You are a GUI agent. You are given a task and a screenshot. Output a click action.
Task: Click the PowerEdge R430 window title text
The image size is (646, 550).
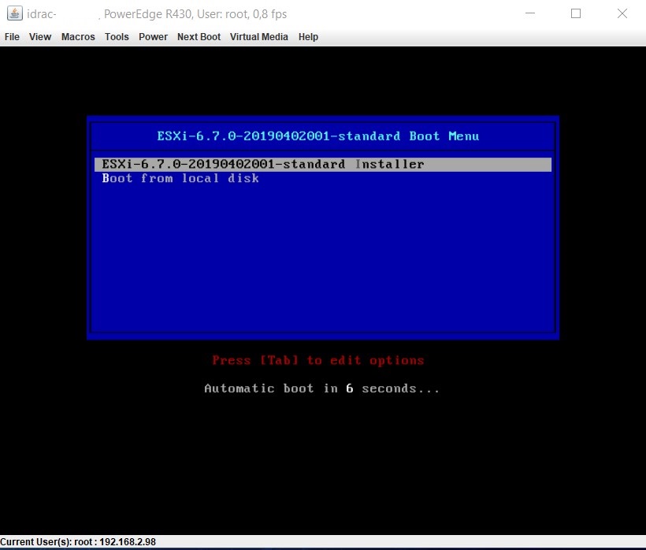[x=195, y=14]
